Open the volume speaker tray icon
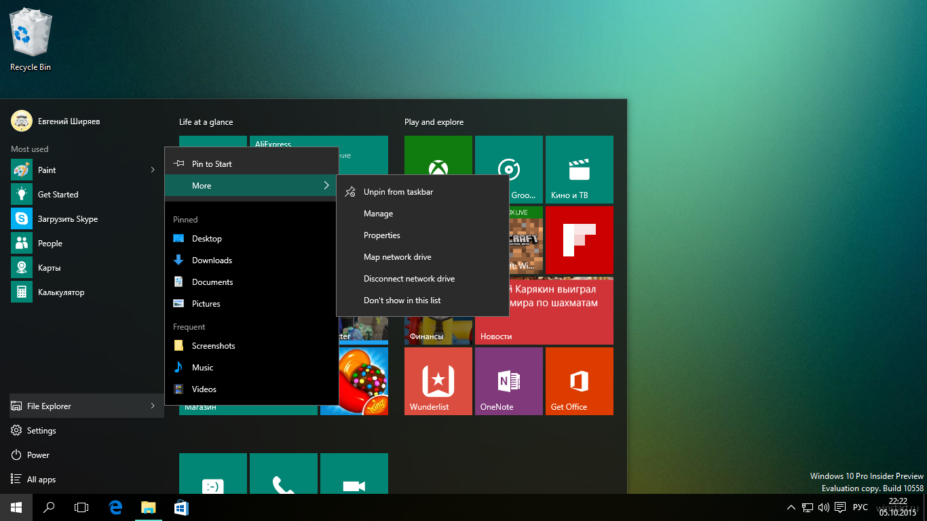This screenshot has width=927, height=521. click(x=824, y=507)
